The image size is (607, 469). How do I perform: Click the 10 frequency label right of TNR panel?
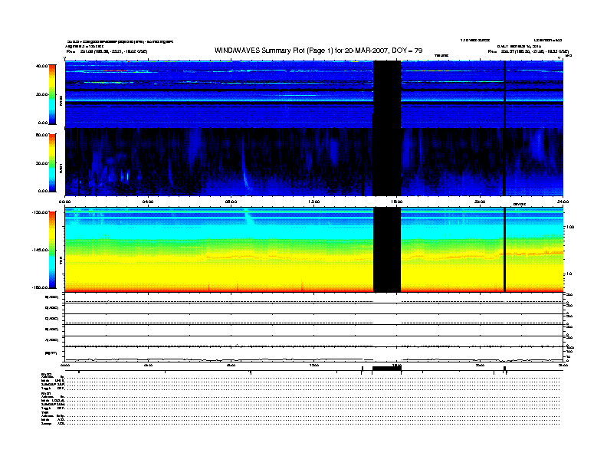pos(569,274)
